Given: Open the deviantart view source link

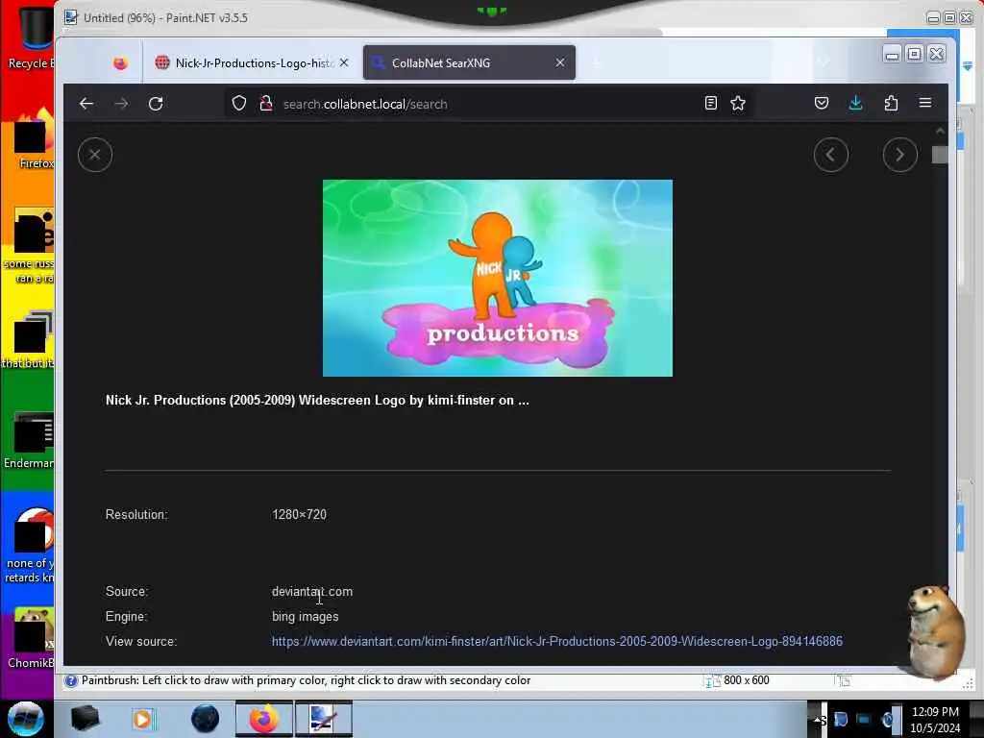Looking at the screenshot, I should 556,641.
